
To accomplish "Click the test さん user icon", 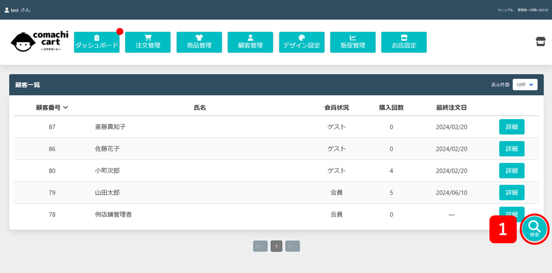I will tap(6, 10).
